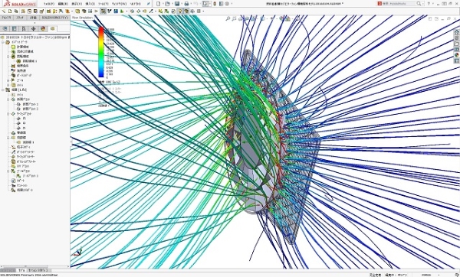Viewport: 460px width, 277px height.
Task: Click the horizontal scrollbar under the feature tree
Action: point(35,266)
